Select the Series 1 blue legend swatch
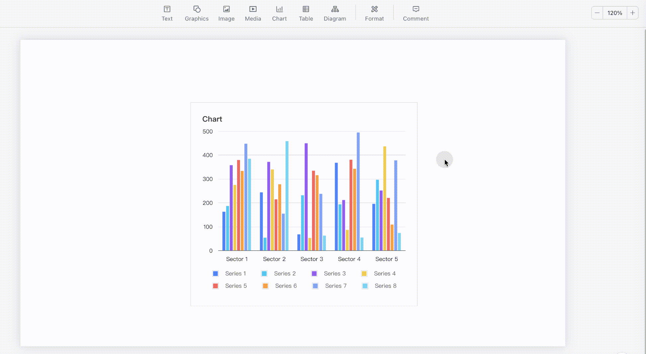This screenshot has height=354, width=646. coord(215,273)
